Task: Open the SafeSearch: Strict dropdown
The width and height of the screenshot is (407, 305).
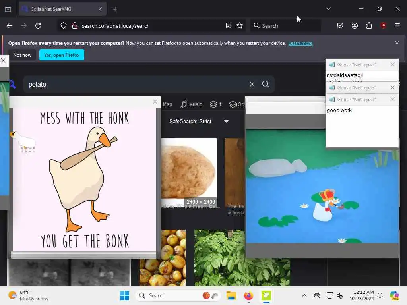Action: pyautogui.click(x=199, y=121)
